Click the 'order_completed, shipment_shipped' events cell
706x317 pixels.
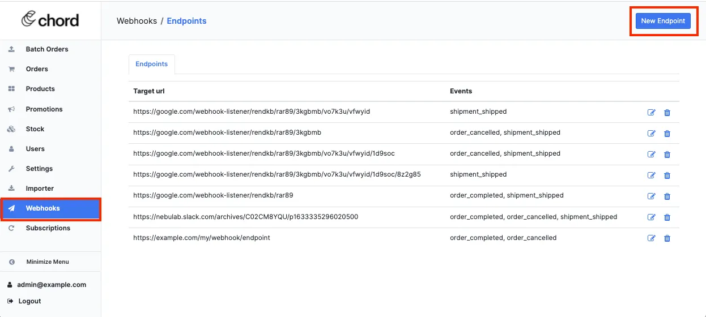pos(507,195)
